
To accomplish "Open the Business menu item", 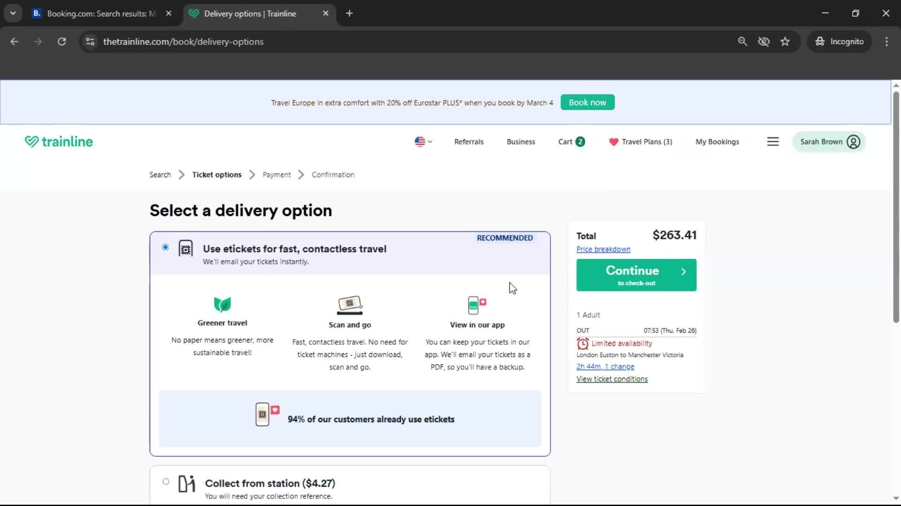I will coord(520,141).
